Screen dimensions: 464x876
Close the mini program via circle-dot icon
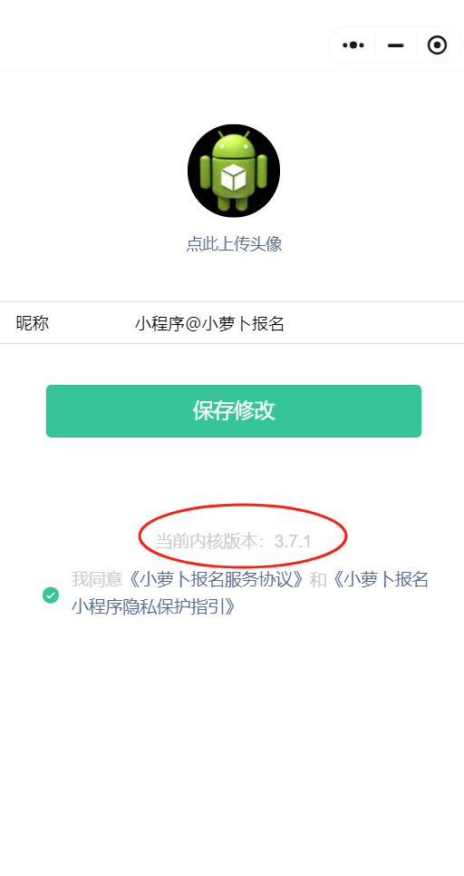[437, 45]
